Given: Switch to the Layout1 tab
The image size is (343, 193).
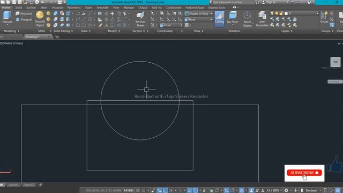Looking at the screenshot, I should point(13,185).
